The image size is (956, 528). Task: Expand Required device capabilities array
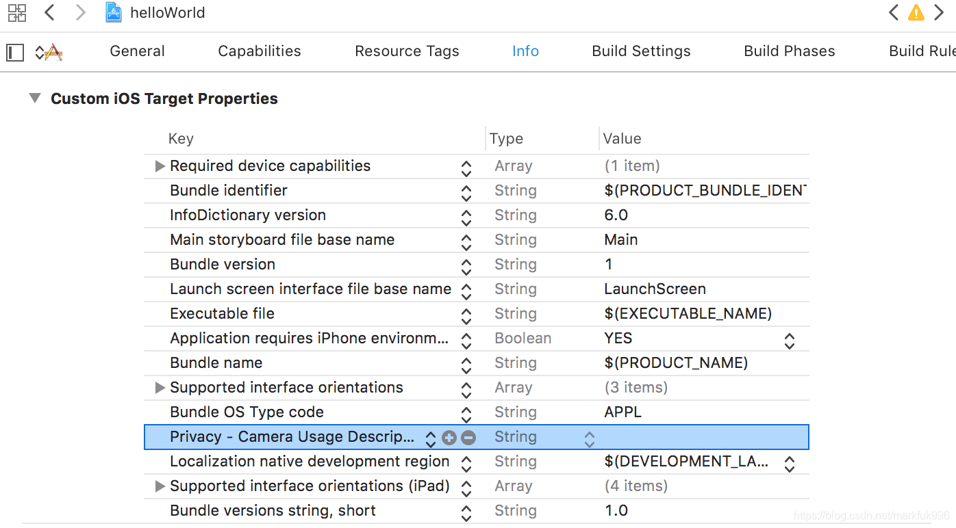[160, 166]
